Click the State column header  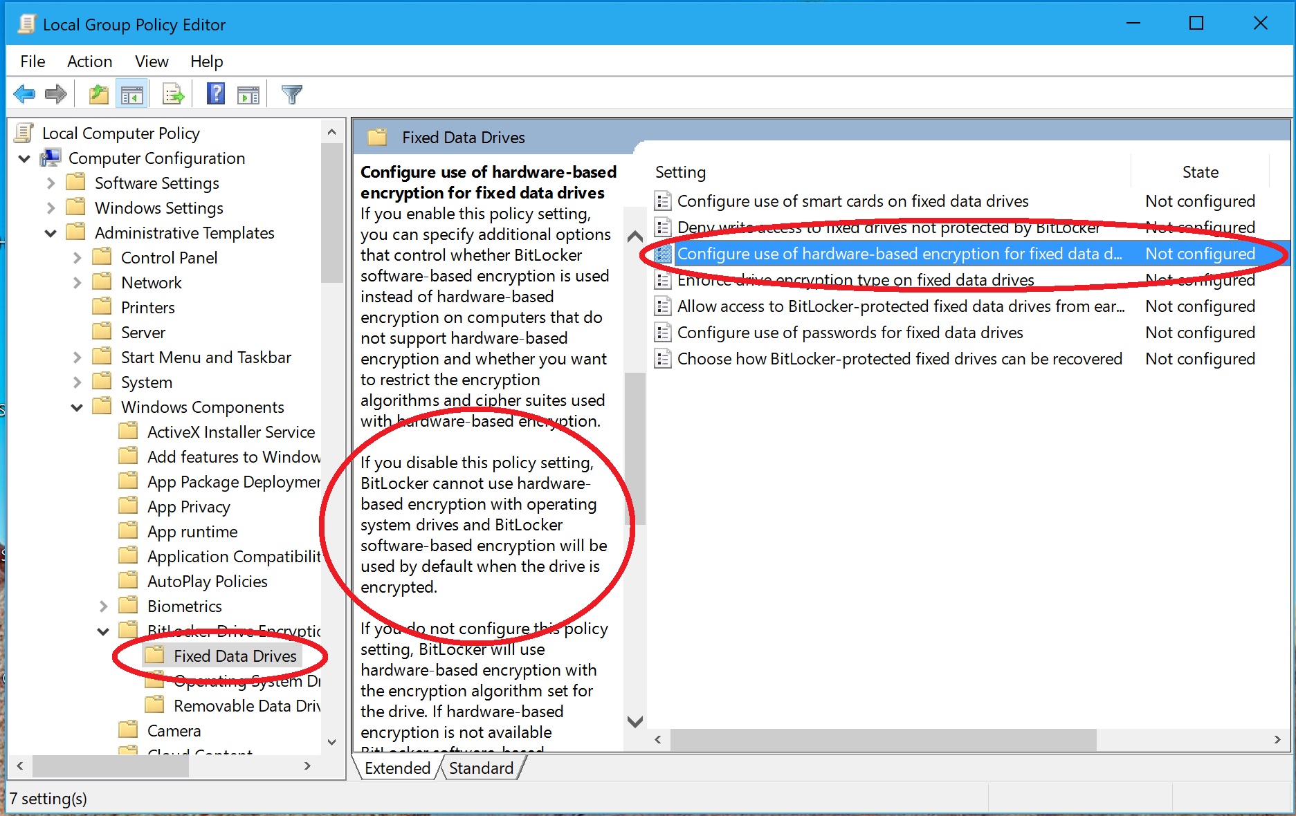point(1200,171)
